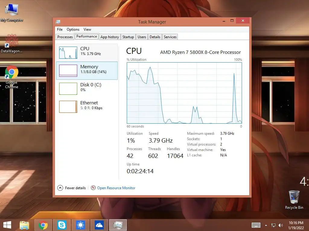The width and height of the screenshot is (309, 231).
Task: Open the taskbar clock and date
Action: tap(296, 225)
